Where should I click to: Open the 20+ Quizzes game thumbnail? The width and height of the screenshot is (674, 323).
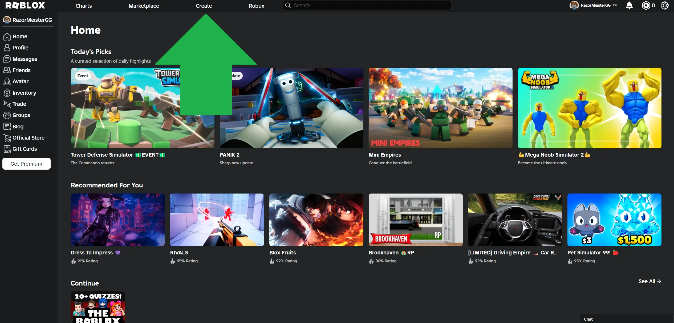pos(98,307)
